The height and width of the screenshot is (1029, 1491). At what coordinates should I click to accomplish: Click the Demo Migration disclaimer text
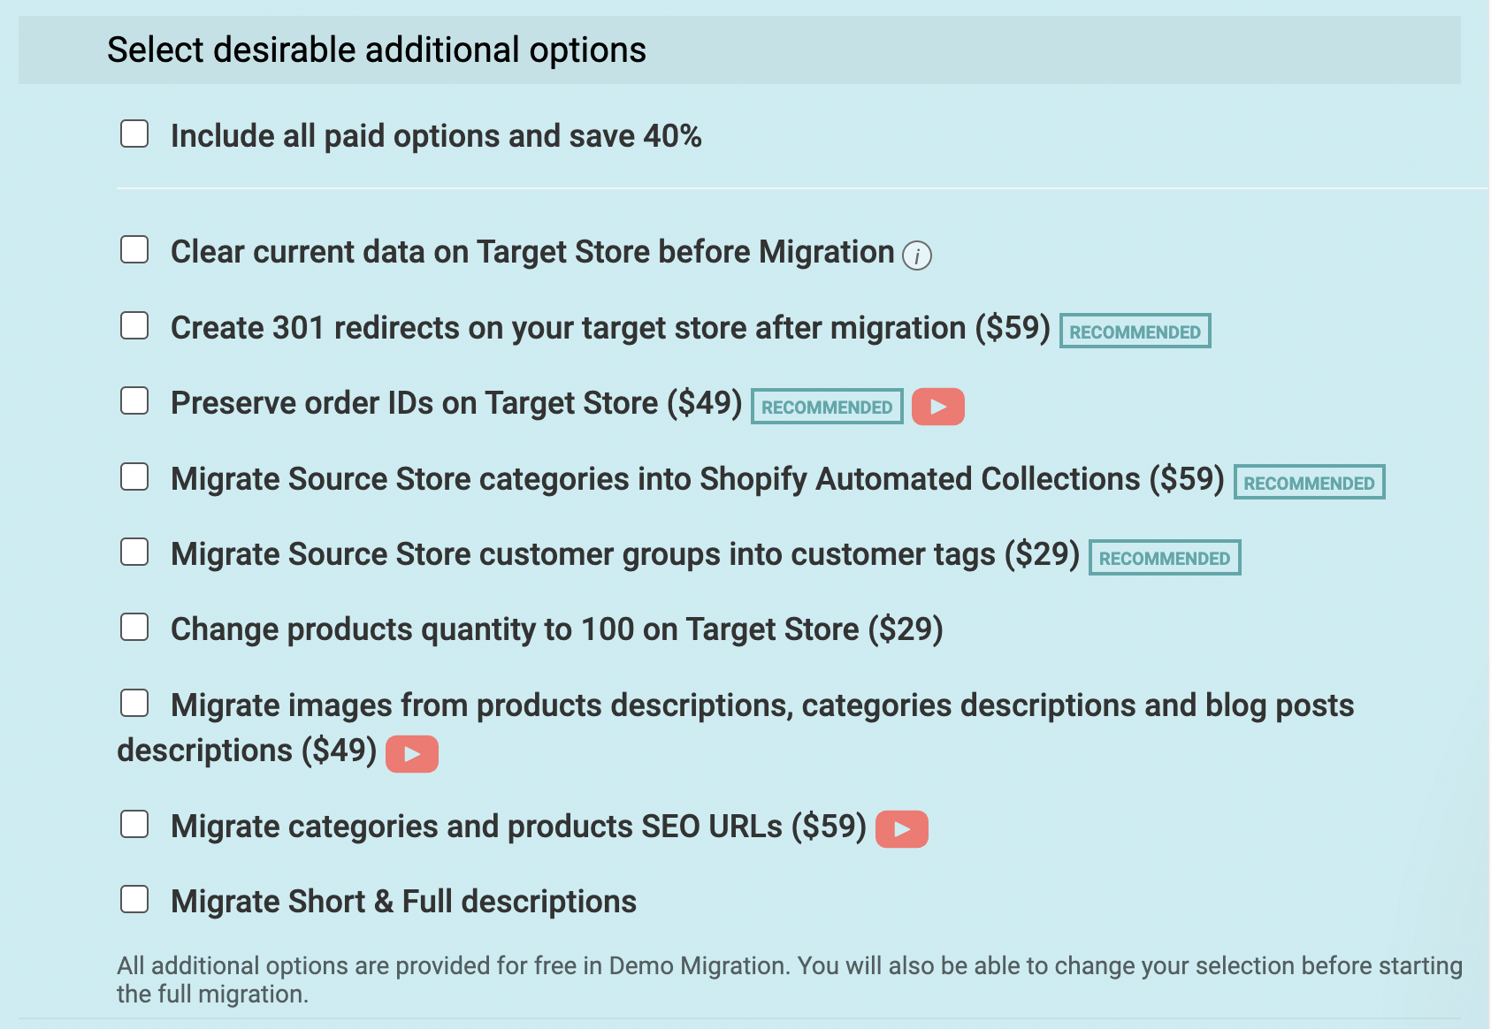click(787, 979)
